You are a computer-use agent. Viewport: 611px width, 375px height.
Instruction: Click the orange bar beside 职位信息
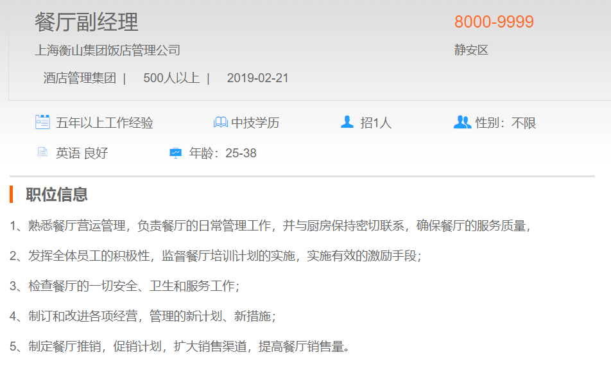pos(12,194)
